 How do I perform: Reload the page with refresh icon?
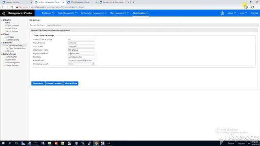pyautogui.click(x=12, y=7)
